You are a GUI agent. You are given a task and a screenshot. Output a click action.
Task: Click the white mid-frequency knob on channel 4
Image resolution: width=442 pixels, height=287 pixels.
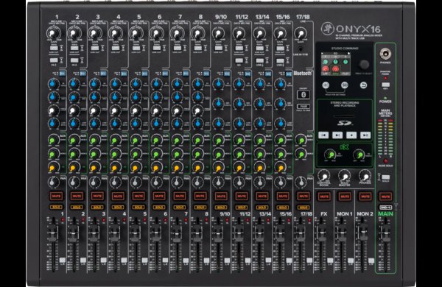pos(115,110)
